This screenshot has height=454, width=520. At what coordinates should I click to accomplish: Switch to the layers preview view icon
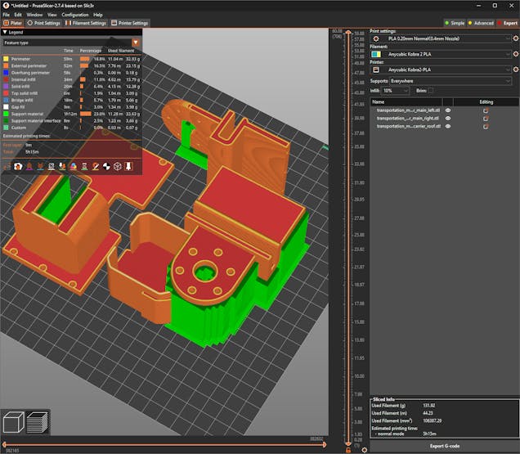[37, 424]
